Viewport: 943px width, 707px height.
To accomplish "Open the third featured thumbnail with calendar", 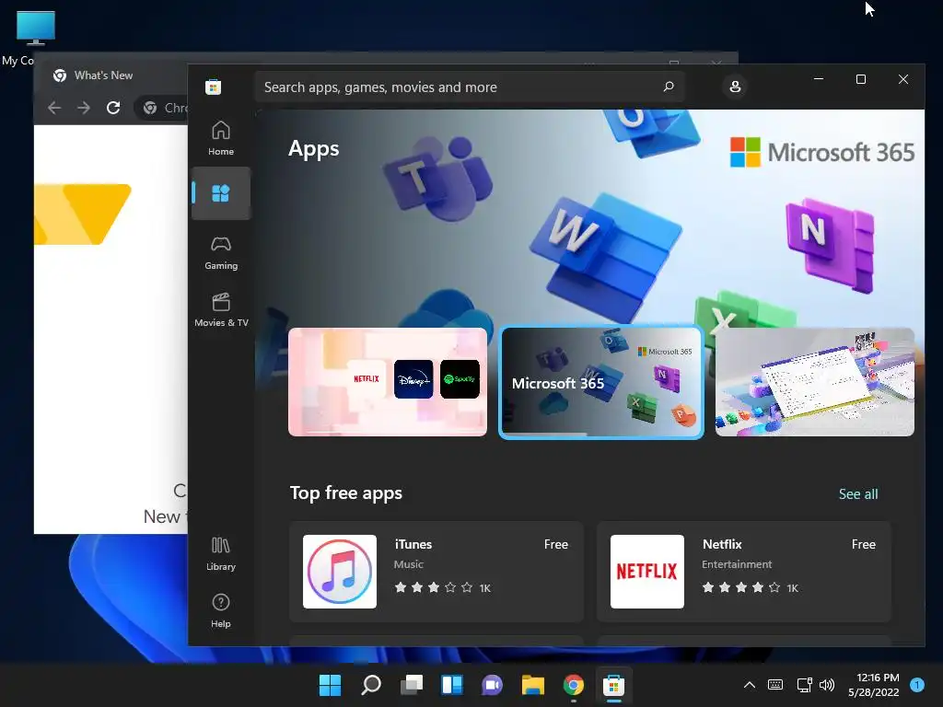I will pos(815,382).
